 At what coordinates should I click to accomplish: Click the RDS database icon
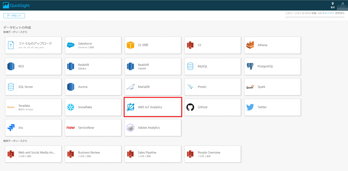click(11, 66)
